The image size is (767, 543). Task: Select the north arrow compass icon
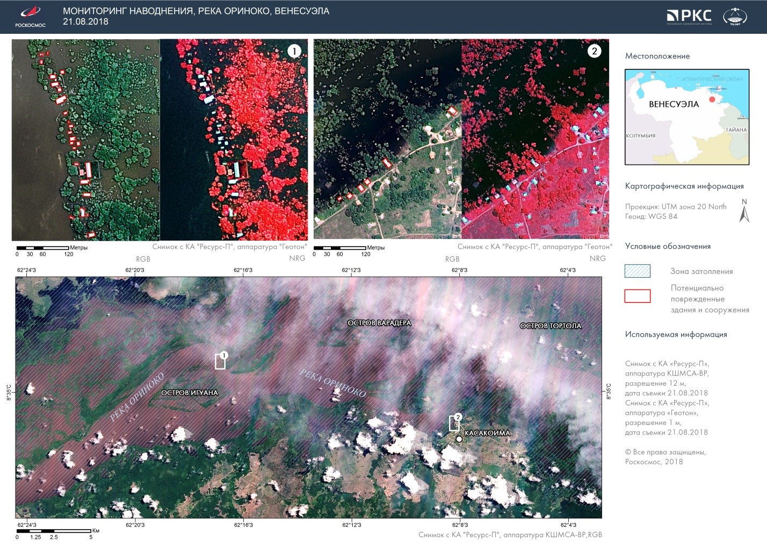point(744,211)
